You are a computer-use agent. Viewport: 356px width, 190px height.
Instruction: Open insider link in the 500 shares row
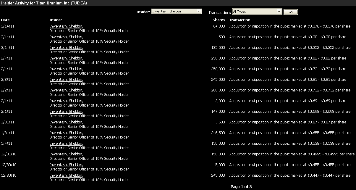[66, 37]
